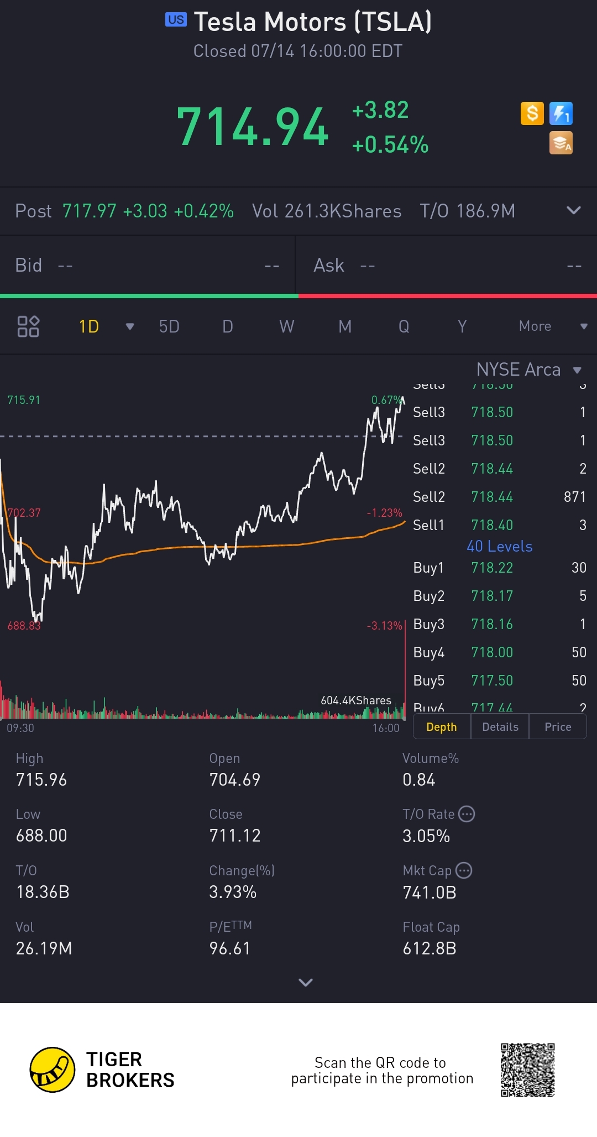The image size is (597, 1137).
Task: Tap the intraday price line chart
Action: click(x=203, y=509)
